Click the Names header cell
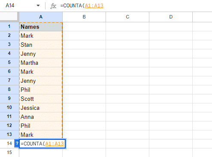The width and height of the screenshot is (212, 157). 41,27
